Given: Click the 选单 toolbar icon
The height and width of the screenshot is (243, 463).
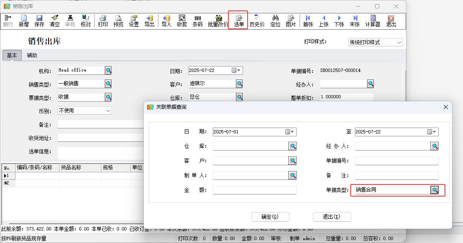Looking at the screenshot, I should [239, 20].
